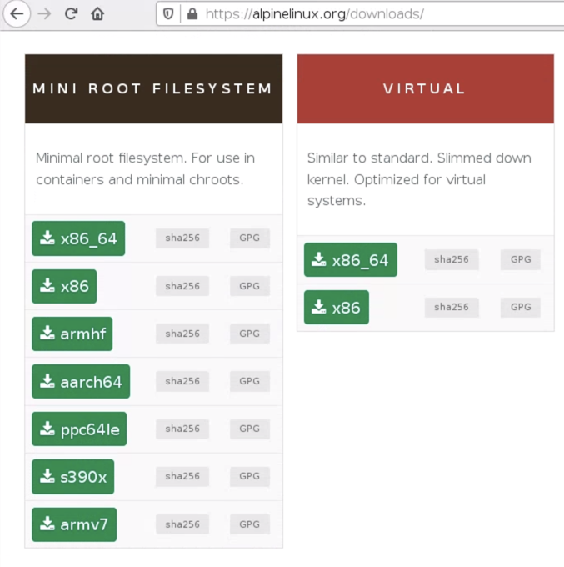Download the armhf mini root filesystem

click(72, 334)
